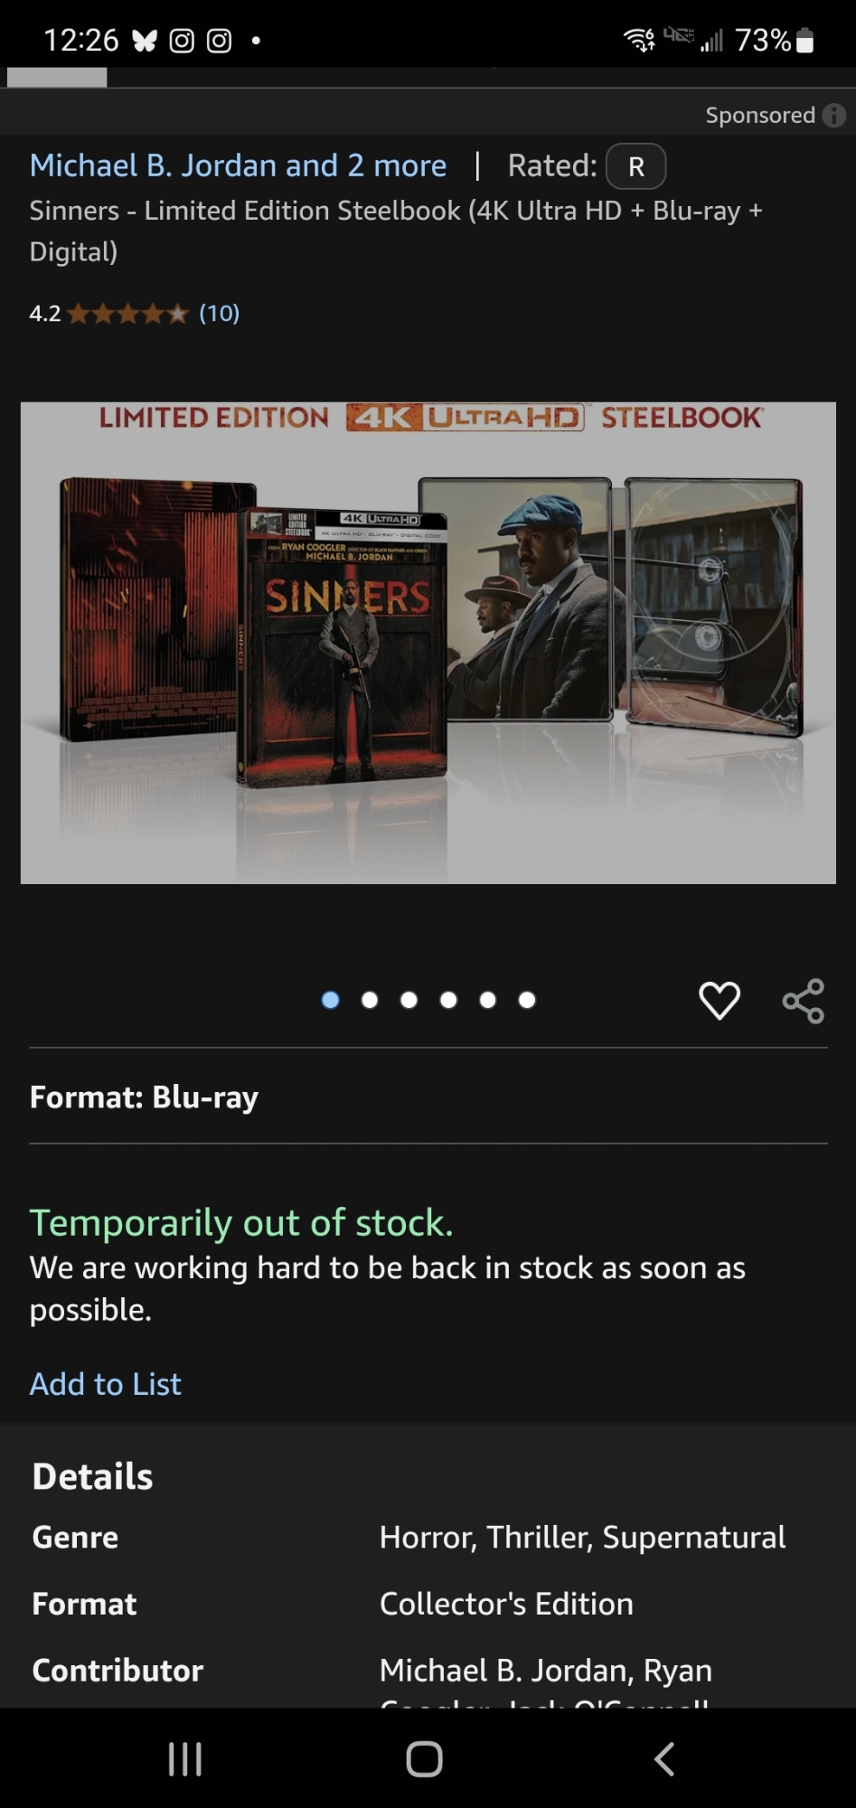Tap the heart wishlist icon

[x=720, y=1000]
